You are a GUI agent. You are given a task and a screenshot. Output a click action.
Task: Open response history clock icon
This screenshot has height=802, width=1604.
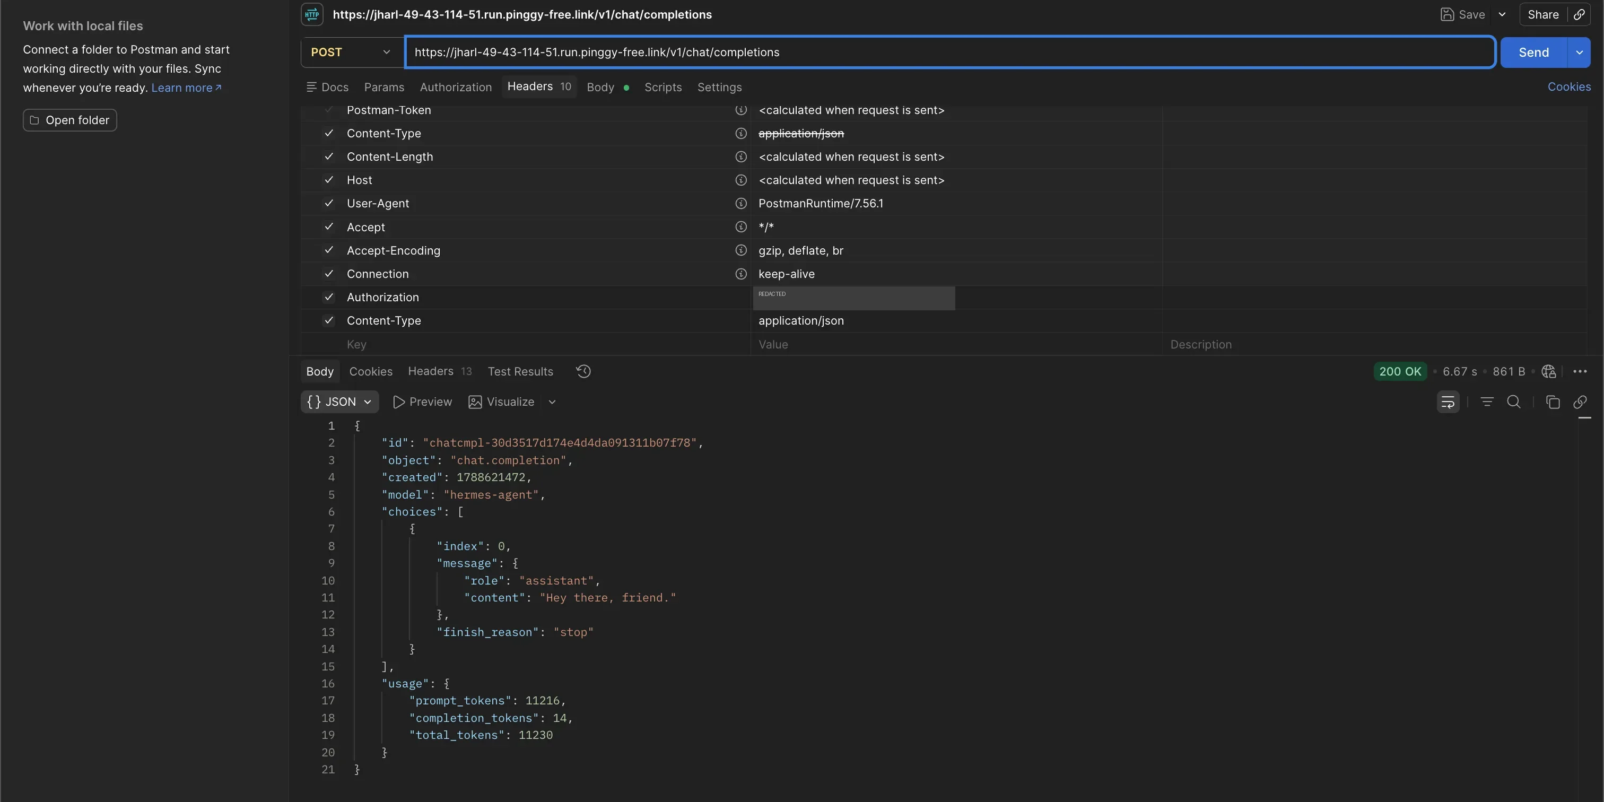click(x=583, y=372)
